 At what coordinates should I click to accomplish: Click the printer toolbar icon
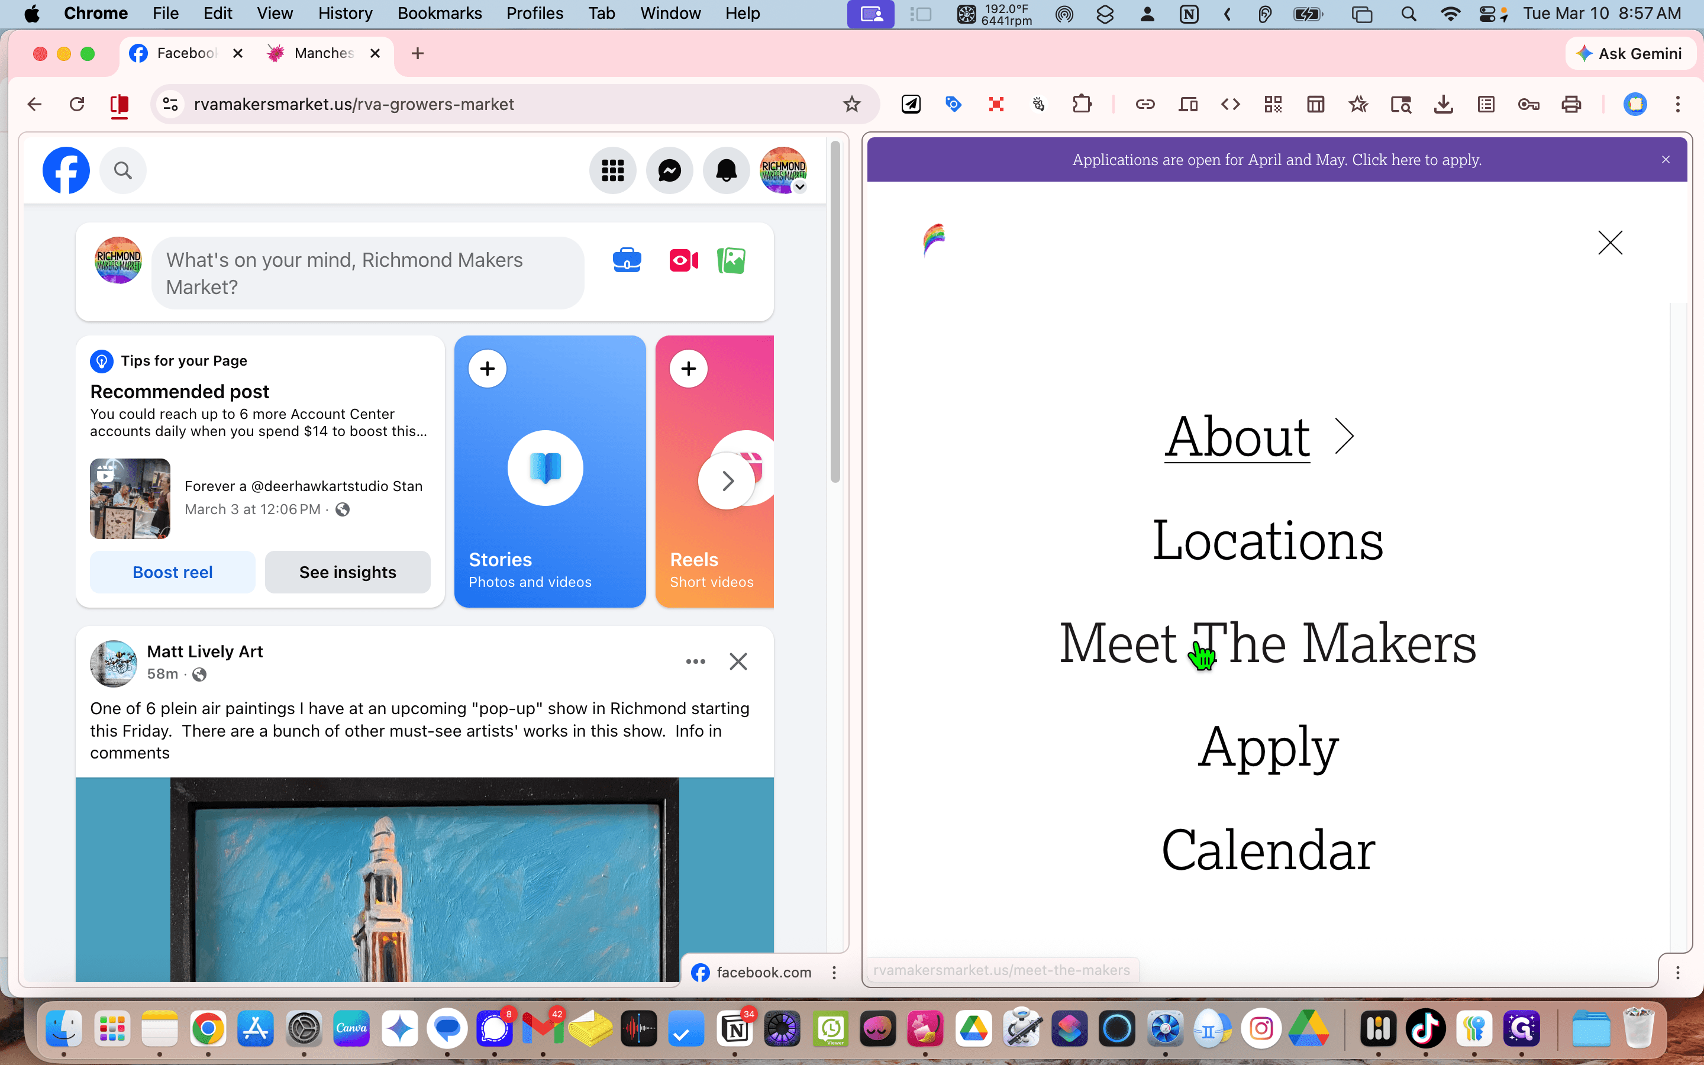point(1571,104)
